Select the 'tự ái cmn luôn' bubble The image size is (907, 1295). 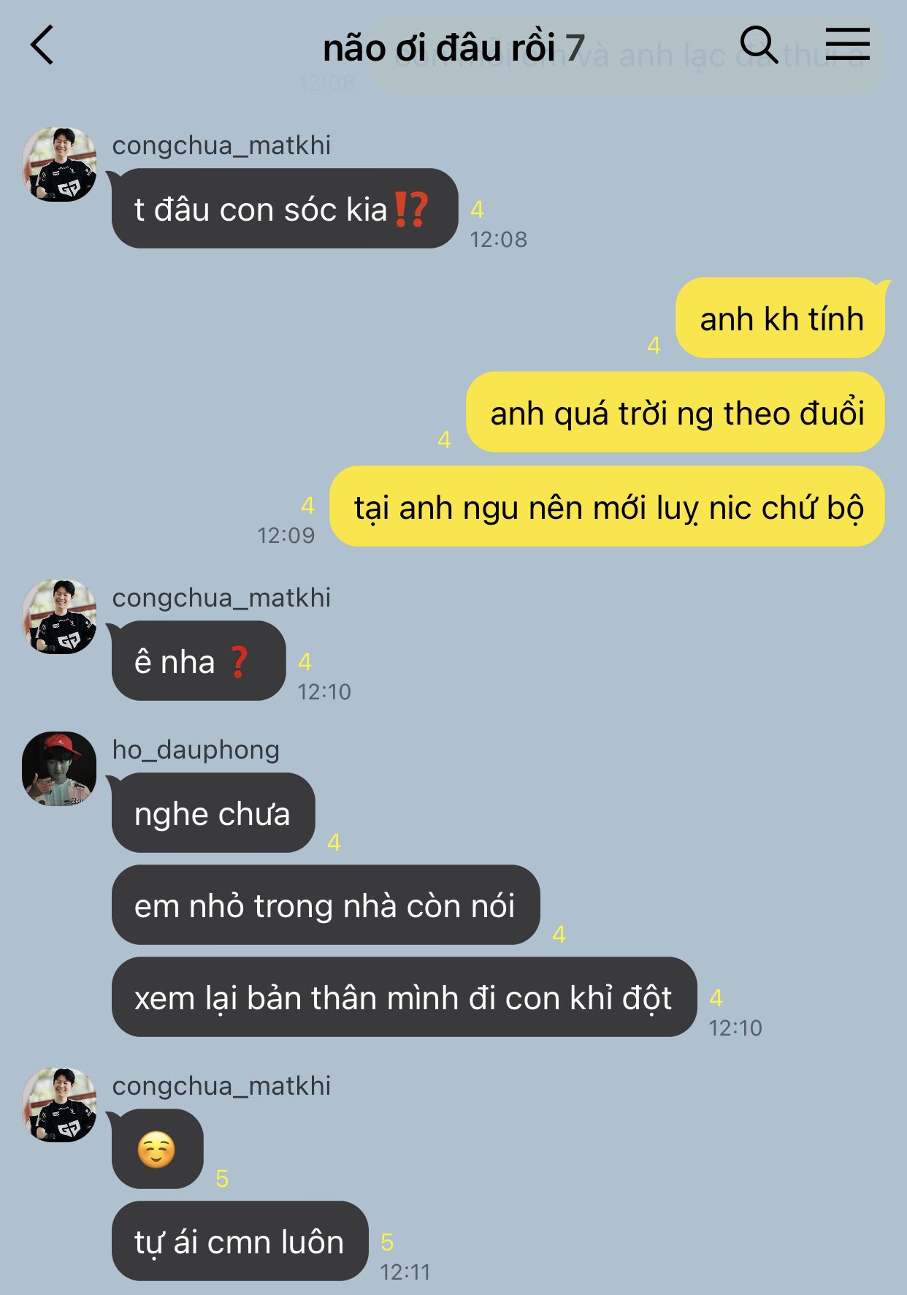click(240, 1241)
